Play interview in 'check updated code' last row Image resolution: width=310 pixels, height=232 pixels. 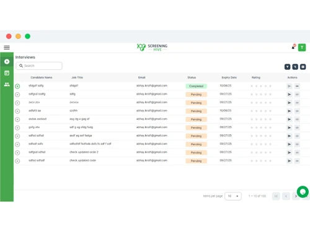coord(17,161)
